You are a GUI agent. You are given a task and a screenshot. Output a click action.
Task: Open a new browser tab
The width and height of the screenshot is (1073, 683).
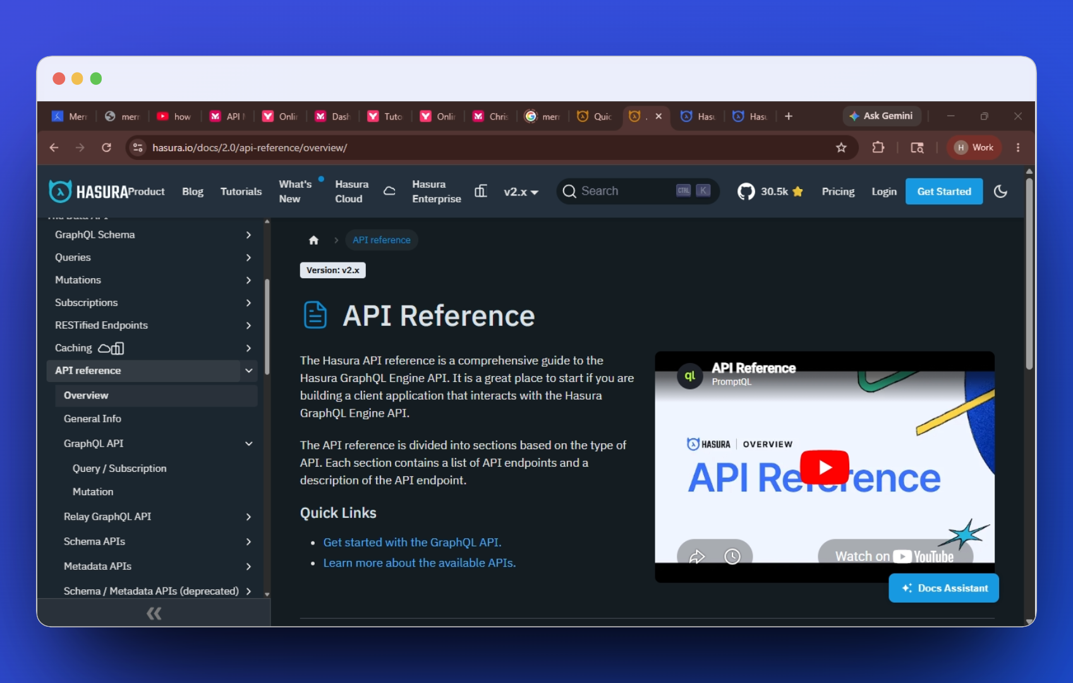tap(789, 116)
